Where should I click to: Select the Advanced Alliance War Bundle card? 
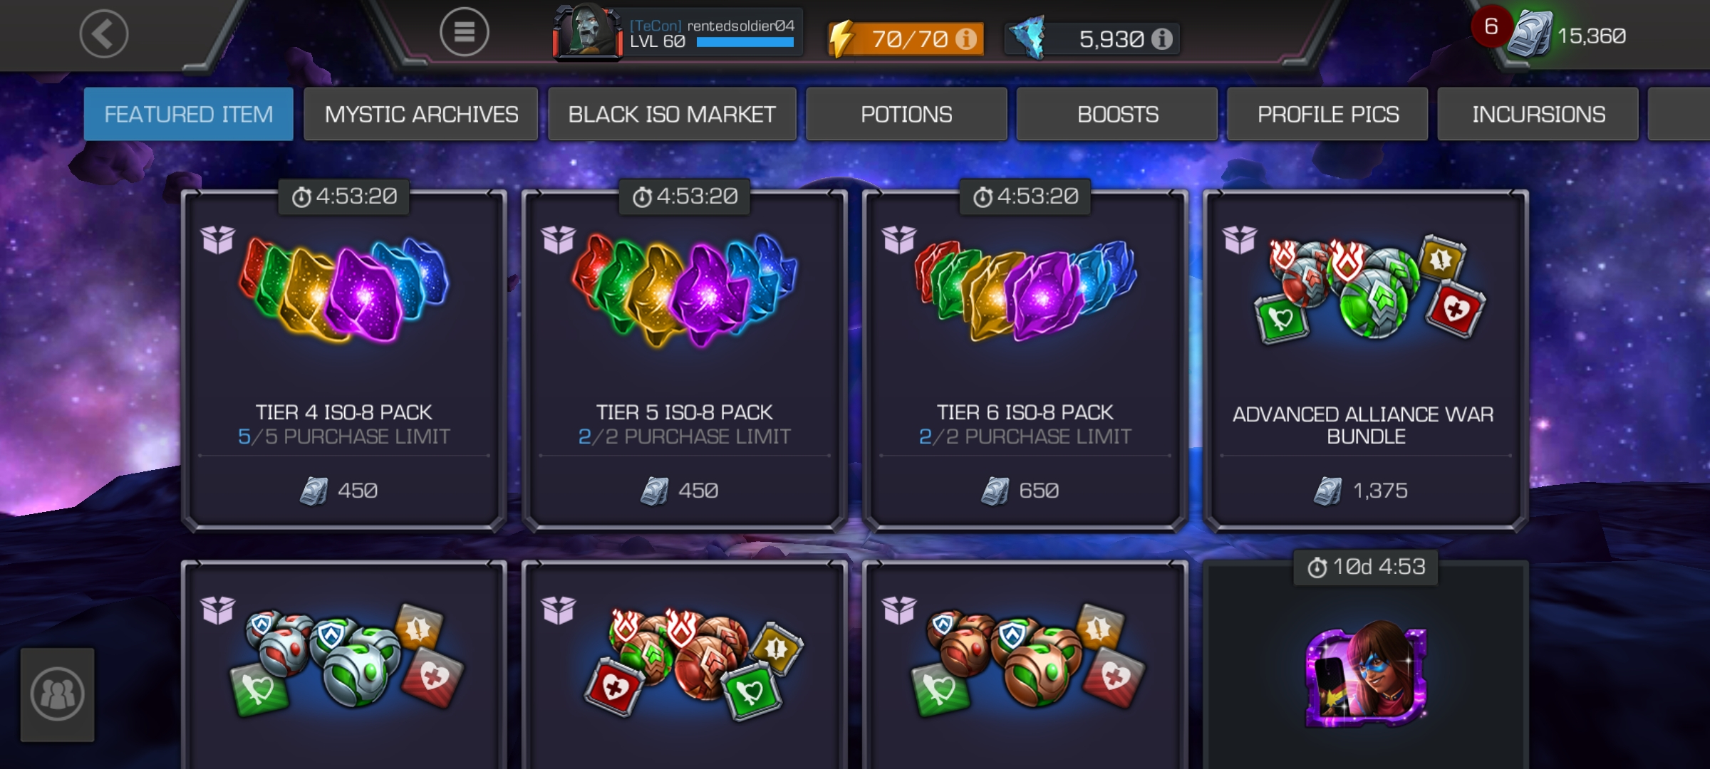[x=1365, y=360]
